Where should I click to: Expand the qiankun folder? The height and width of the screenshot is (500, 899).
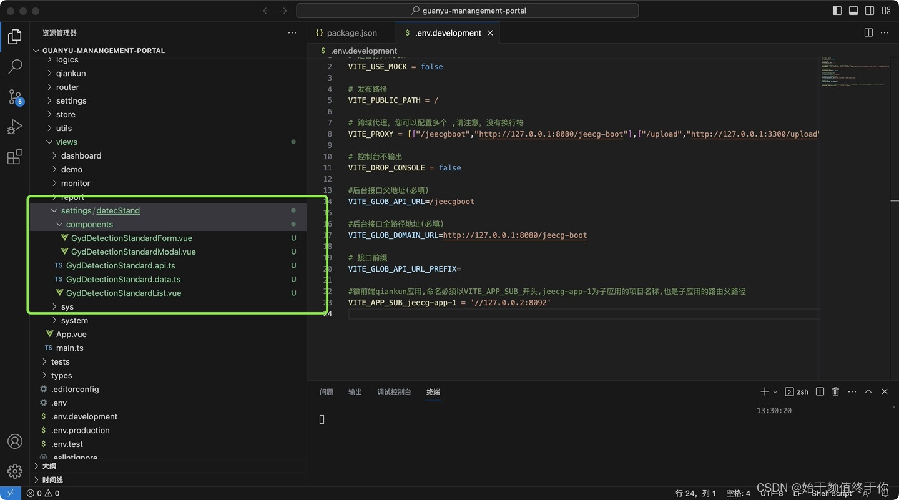point(169,73)
